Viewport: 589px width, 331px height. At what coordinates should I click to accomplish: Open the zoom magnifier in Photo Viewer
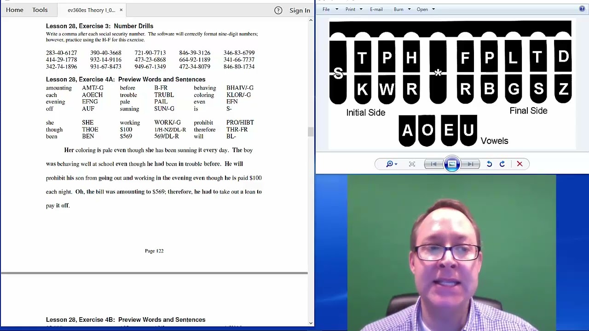click(389, 164)
